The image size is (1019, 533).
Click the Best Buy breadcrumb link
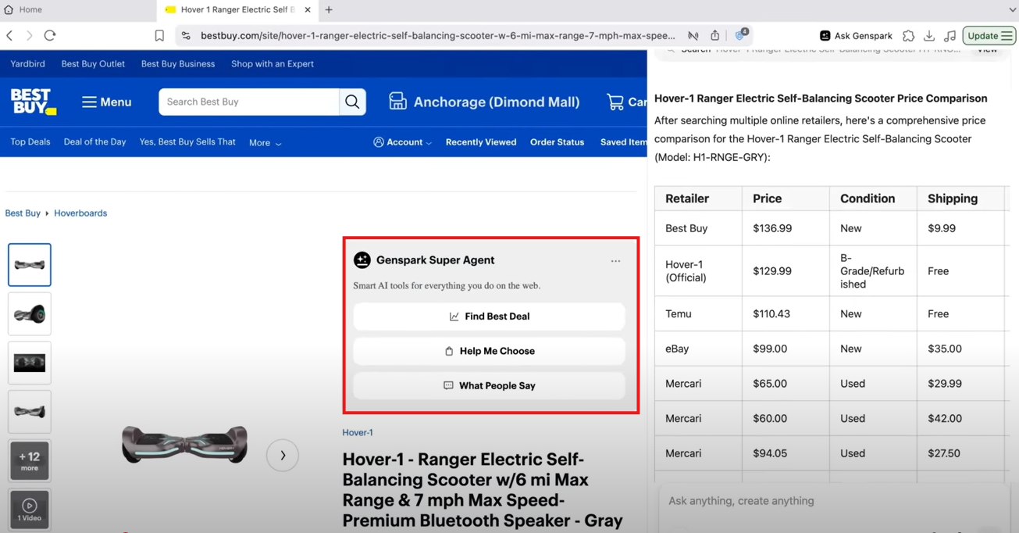[x=23, y=213]
